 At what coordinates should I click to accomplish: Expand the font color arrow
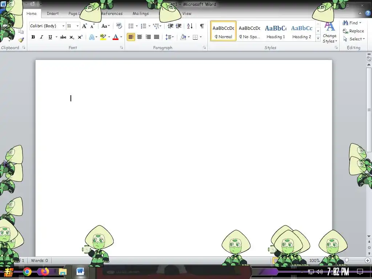121,37
